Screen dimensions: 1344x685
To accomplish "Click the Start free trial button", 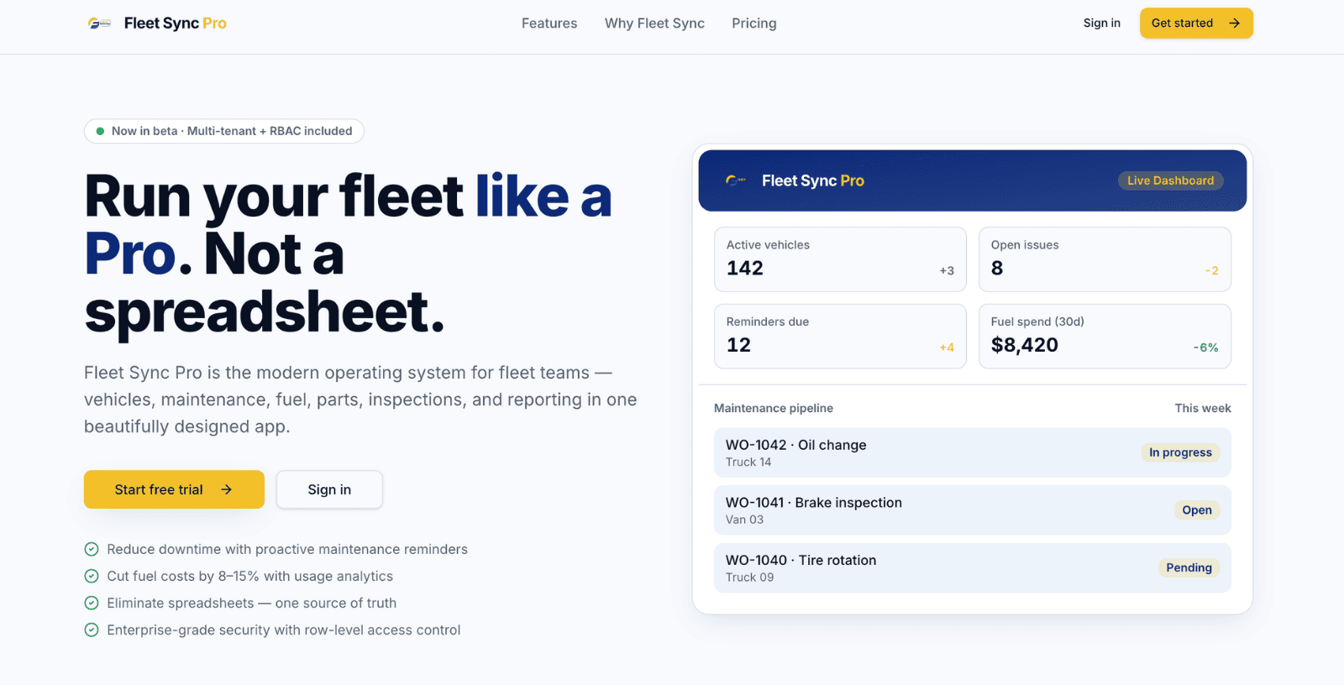I will click(173, 489).
